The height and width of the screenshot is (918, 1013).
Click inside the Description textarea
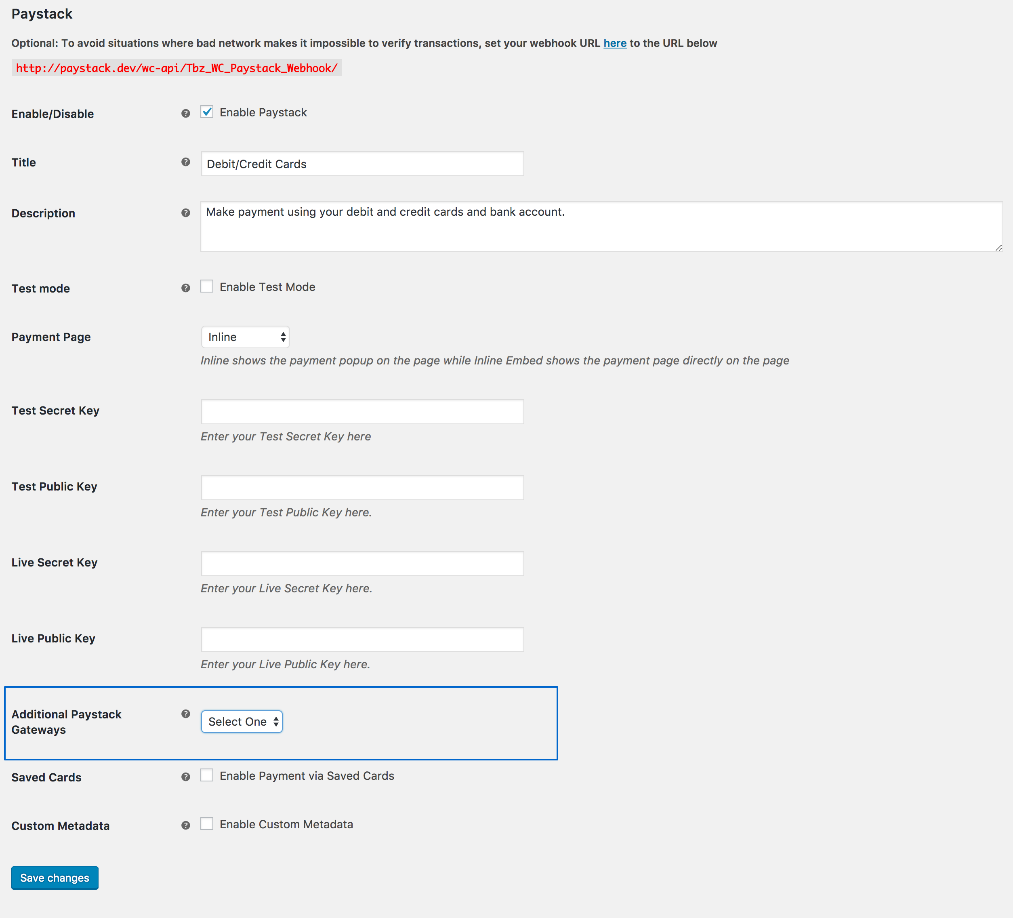502,226
